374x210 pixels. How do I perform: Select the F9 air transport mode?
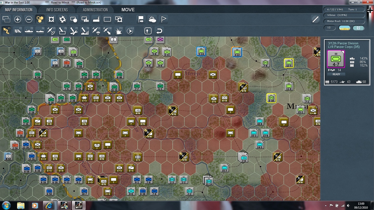pyautogui.click(x=96, y=31)
